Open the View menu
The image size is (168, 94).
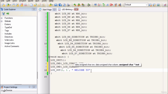click(15, 1)
